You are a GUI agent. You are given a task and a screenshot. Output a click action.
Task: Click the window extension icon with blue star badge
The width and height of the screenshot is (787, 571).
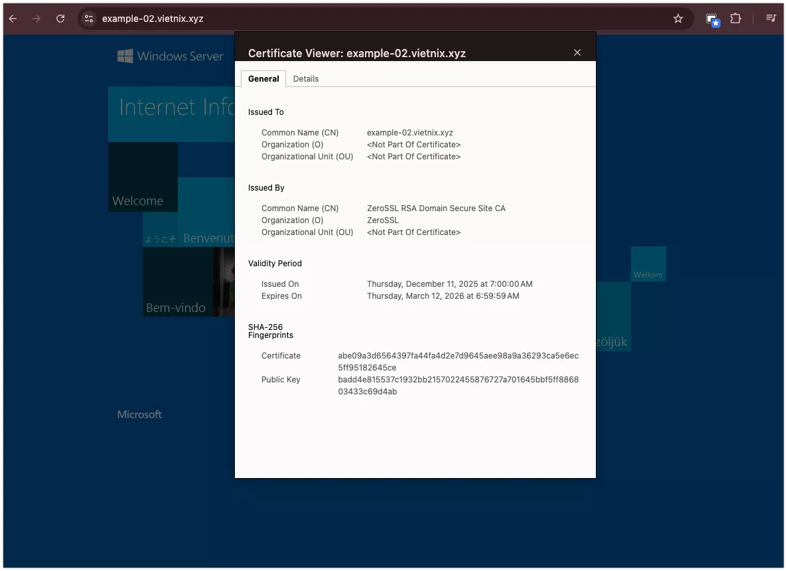(x=712, y=19)
